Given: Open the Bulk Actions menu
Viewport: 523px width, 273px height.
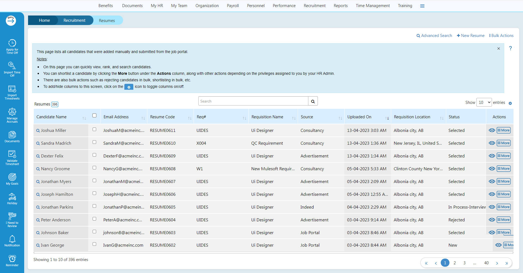Looking at the screenshot, I should [x=501, y=36].
